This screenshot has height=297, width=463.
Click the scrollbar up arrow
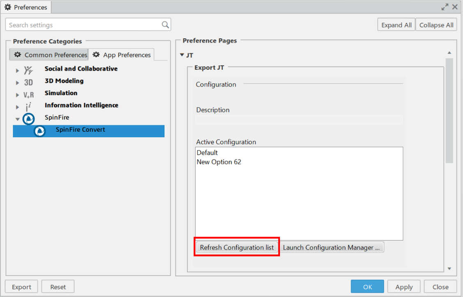coord(449,53)
